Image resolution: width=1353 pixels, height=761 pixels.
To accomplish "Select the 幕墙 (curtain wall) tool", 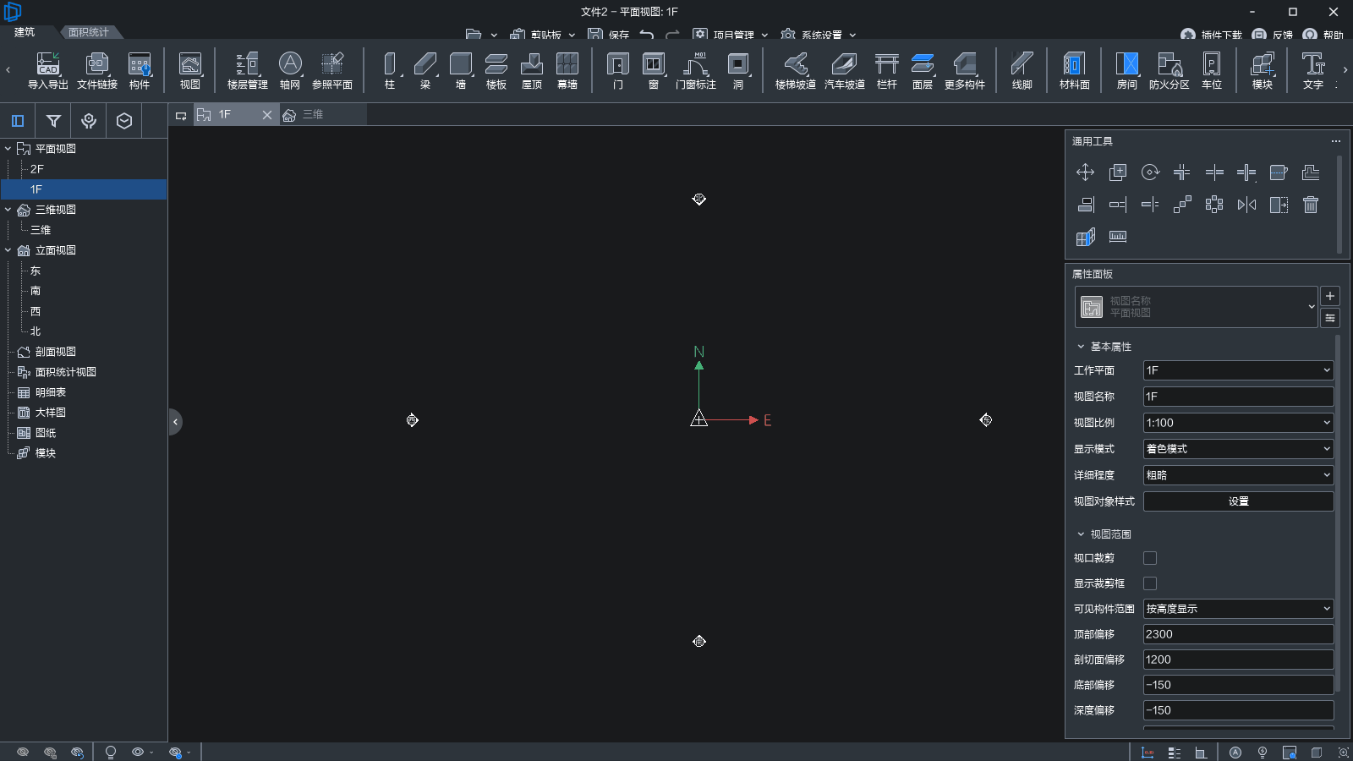I will 567,70.
